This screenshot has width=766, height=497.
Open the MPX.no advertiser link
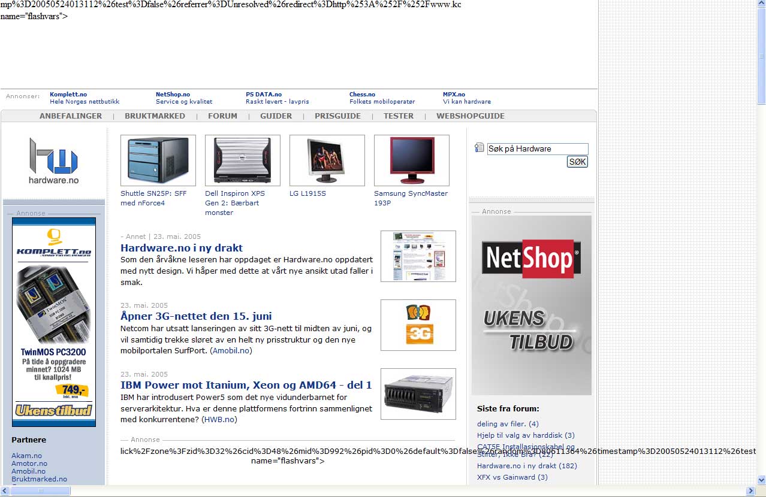(454, 94)
